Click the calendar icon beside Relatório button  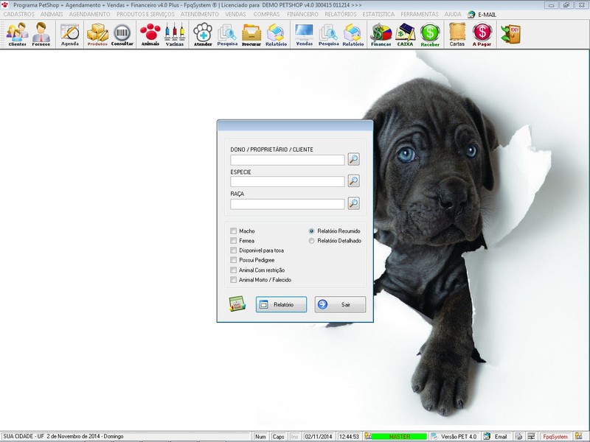tap(237, 304)
